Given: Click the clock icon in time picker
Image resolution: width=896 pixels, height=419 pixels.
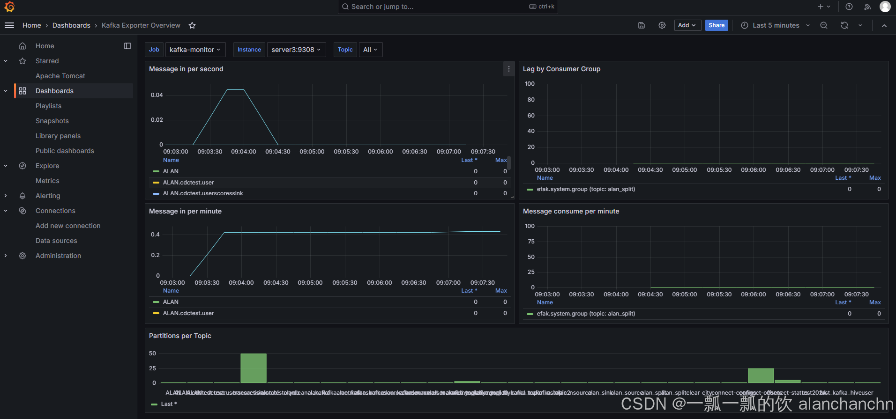Looking at the screenshot, I should [745, 25].
